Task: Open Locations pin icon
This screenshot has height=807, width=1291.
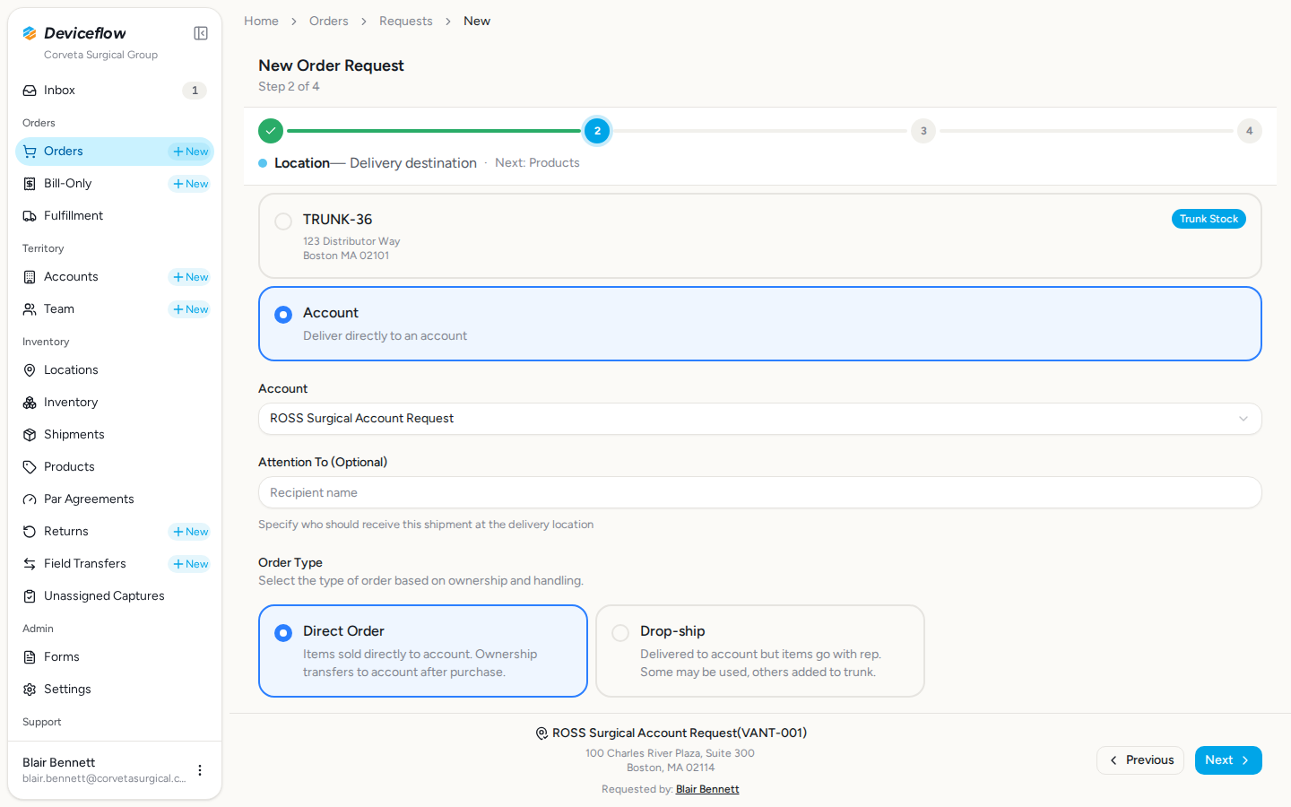Action: click(x=30, y=370)
